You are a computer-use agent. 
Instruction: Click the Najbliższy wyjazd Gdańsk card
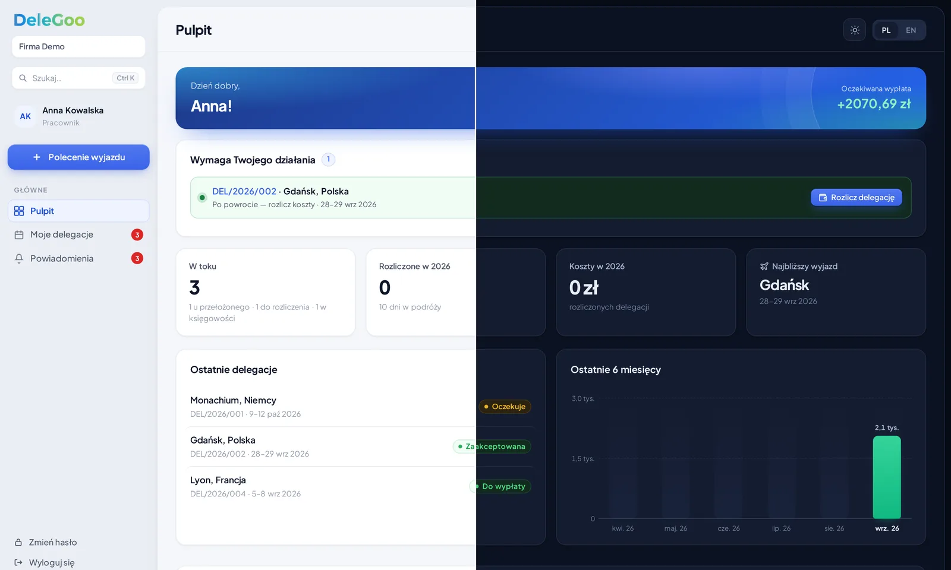[x=836, y=292]
